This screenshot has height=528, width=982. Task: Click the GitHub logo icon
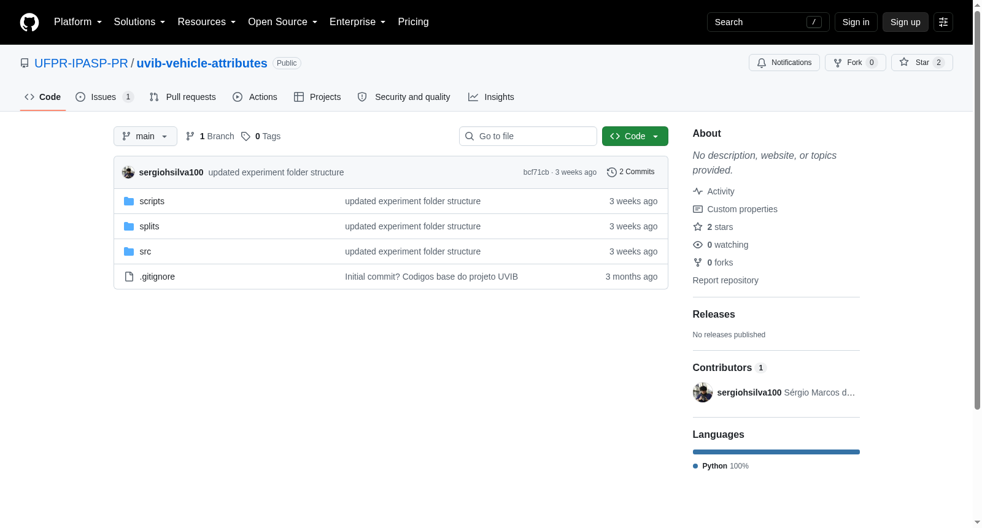click(x=29, y=22)
